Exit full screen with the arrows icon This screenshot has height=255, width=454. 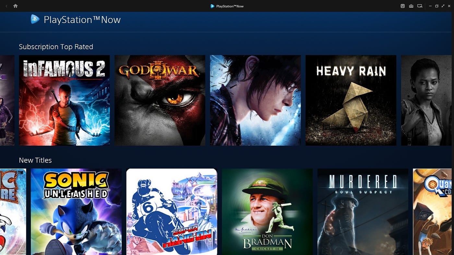[x=443, y=6]
